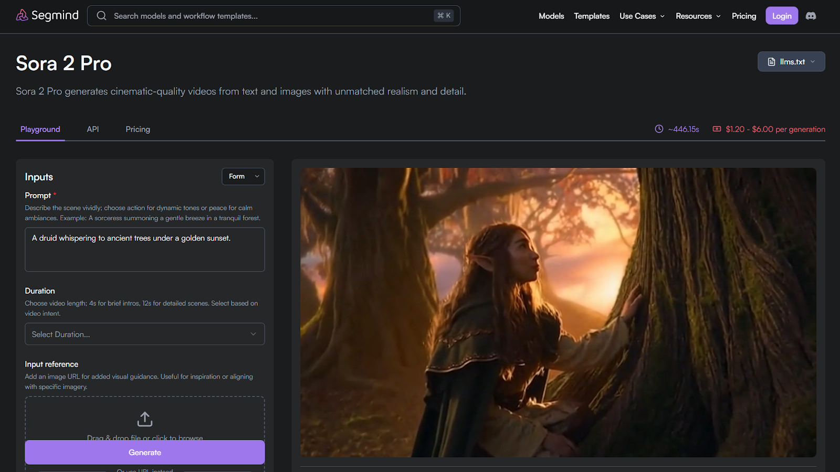Click the search magnifier icon
This screenshot has height=472, width=840.
(101, 16)
